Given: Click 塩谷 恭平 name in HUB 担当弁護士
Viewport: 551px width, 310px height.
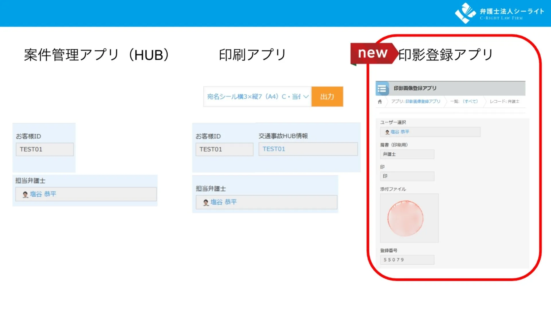Looking at the screenshot, I should point(43,194).
